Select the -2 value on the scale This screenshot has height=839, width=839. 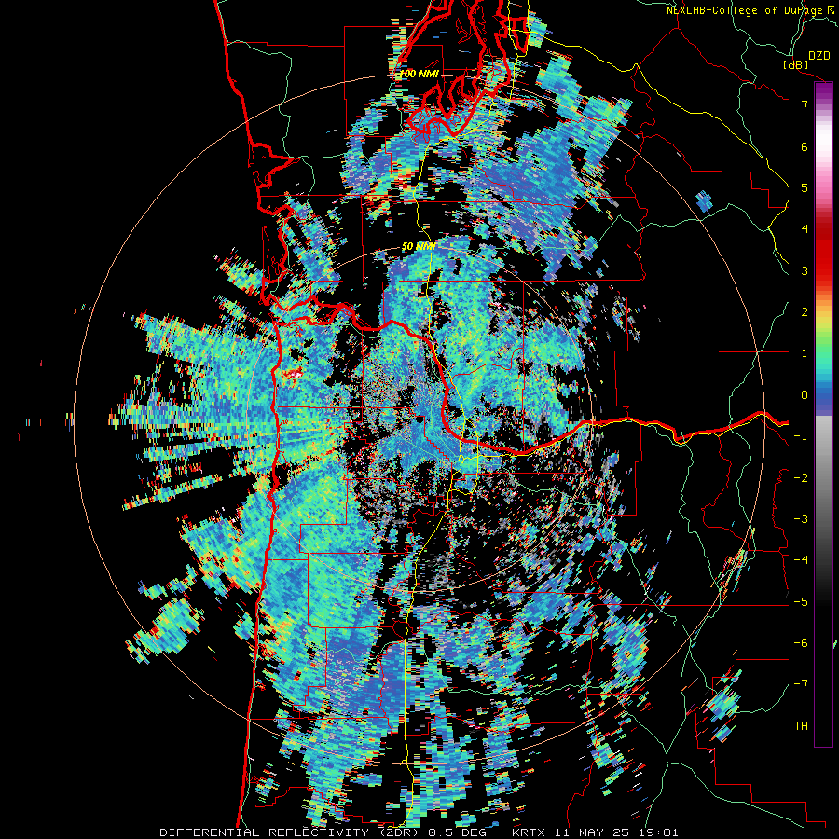point(801,477)
